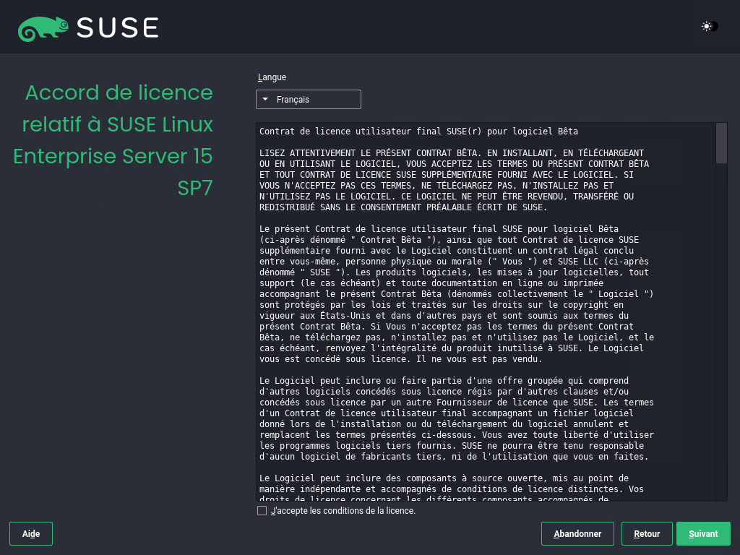Screen dimensions: 740x555
Task: Tick the "J'accepte les conditions de la licence" checkbox
Action: (x=262, y=511)
